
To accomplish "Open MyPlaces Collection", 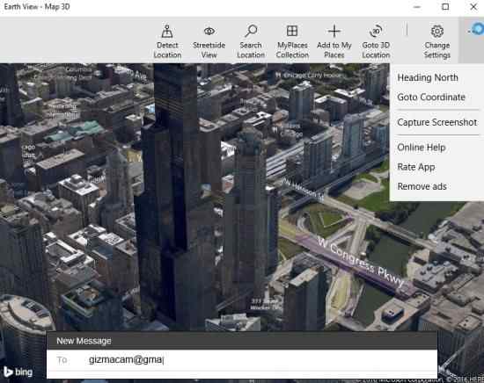I will click(292, 41).
